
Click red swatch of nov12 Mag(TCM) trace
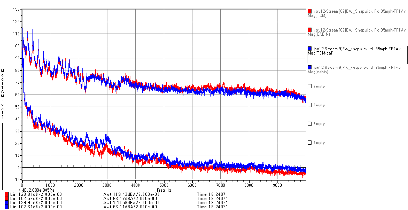[x=310, y=11]
